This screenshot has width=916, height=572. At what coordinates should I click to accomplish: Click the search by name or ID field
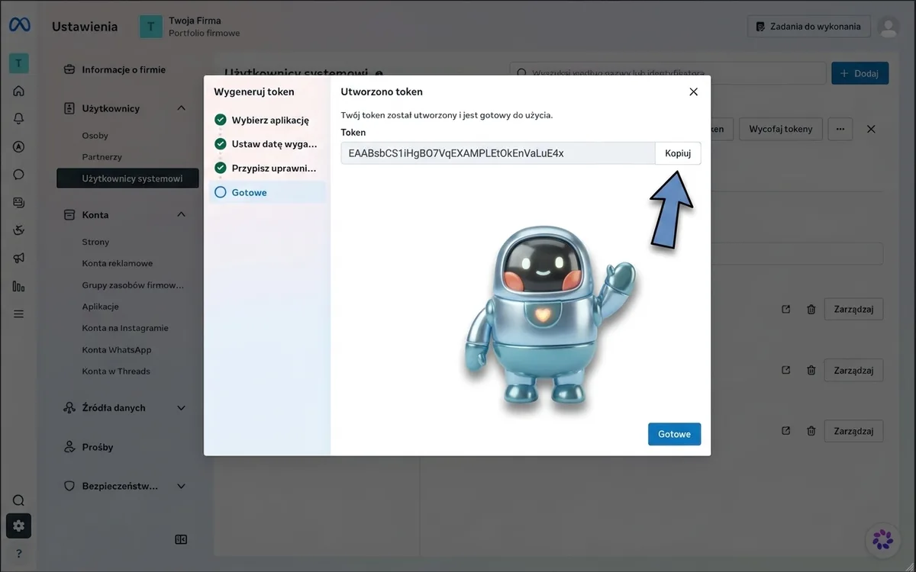pyautogui.click(x=668, y=73)
